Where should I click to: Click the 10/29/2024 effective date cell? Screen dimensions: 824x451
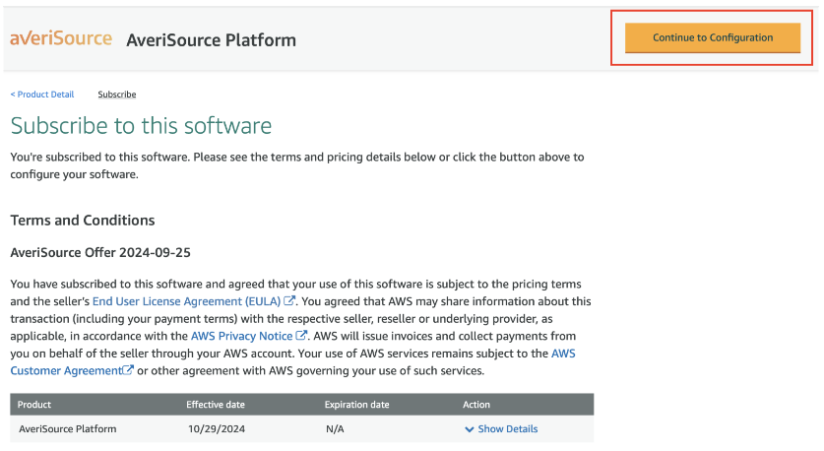[217, 429]
